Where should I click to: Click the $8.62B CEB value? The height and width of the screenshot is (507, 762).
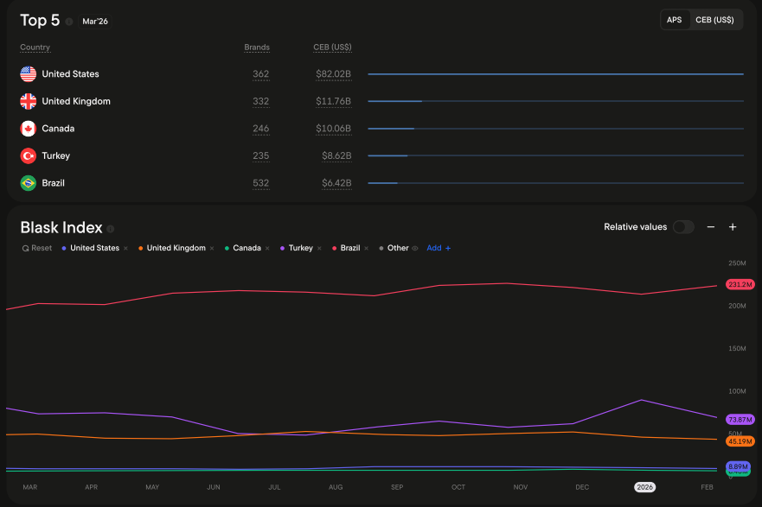(x=336, y=155)
